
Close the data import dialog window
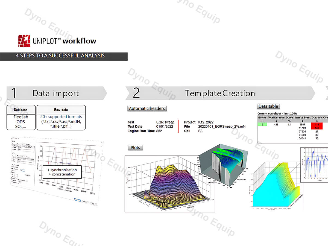tap(102, 143)
